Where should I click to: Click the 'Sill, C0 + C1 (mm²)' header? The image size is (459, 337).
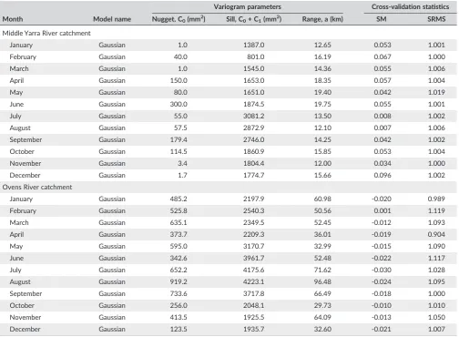coord(254,19)
